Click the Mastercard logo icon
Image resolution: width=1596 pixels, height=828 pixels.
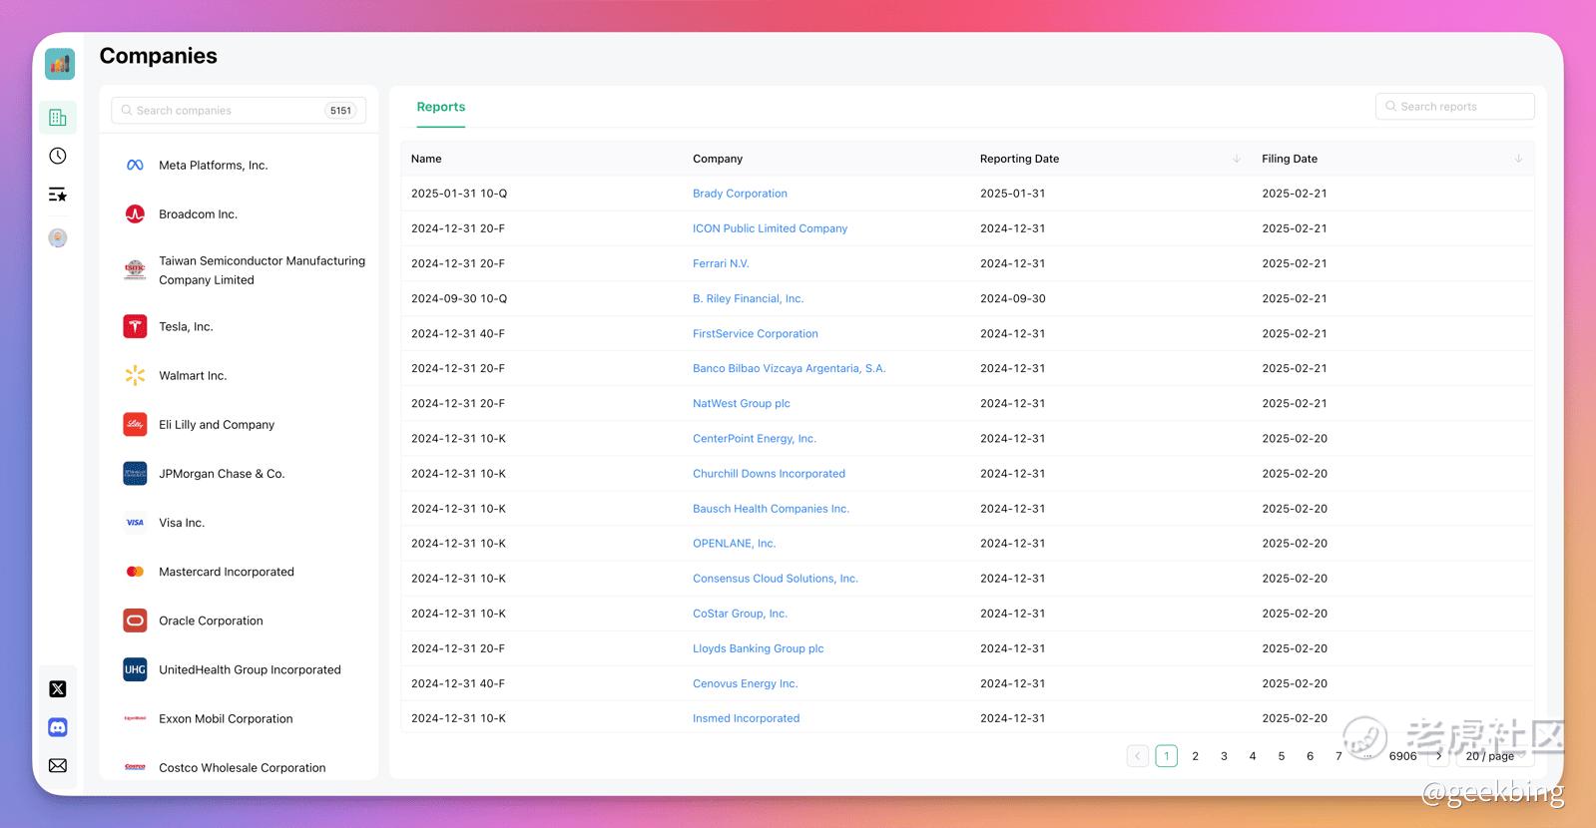[135, 572]
